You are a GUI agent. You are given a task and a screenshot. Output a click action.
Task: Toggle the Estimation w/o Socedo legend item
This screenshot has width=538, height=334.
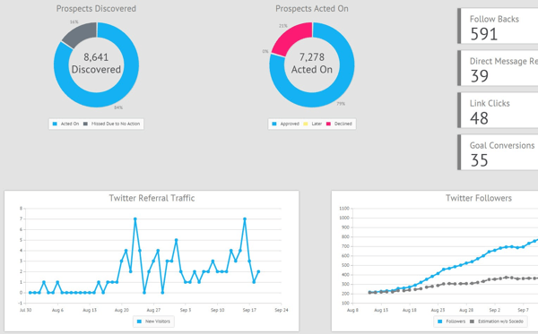pyautogui.click(x=497, y=321)
